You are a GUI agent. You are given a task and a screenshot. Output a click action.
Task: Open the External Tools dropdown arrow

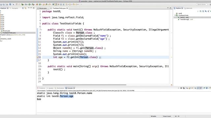coord(35,4)
